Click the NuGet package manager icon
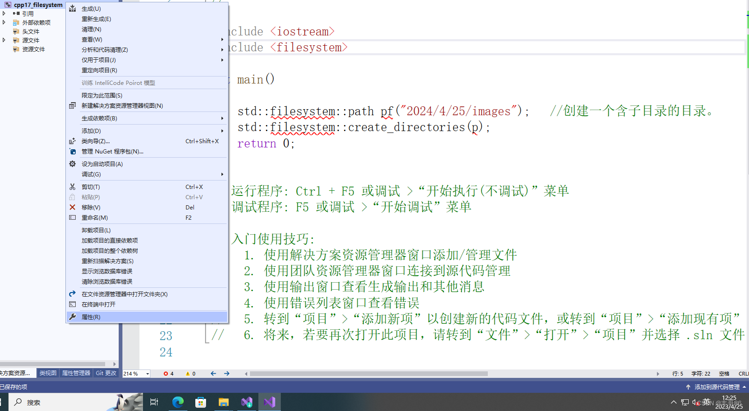 tap(72, 151)
